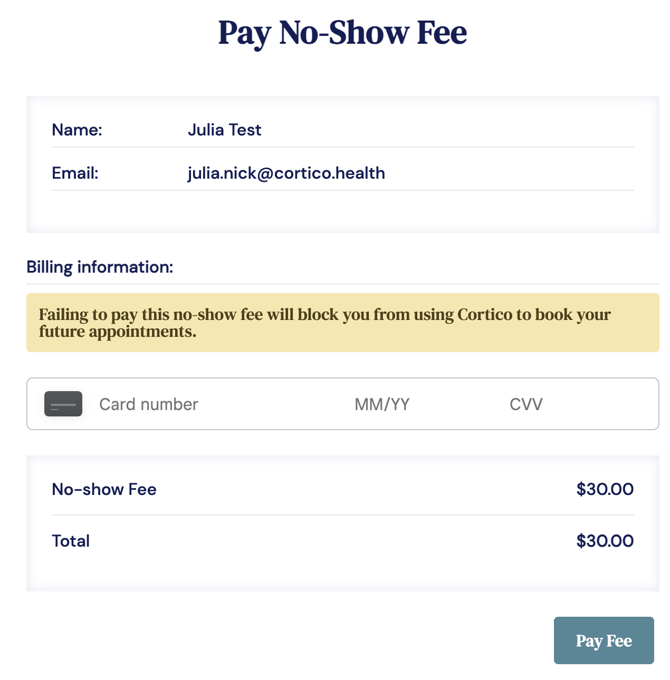
Task: Click the Pay No-Show Fee page heading
Action: pos(342,33)
